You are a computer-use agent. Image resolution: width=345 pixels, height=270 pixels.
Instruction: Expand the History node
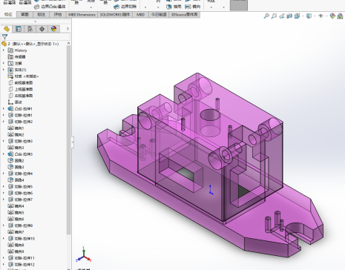[x=4, y=50]
